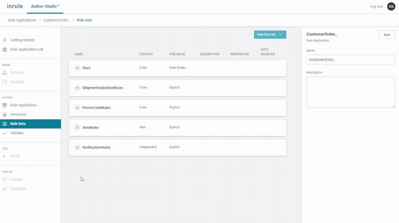This screenshot has width=399, height=223.
Task: Click the Schema sidebar label
Action: 17,73
